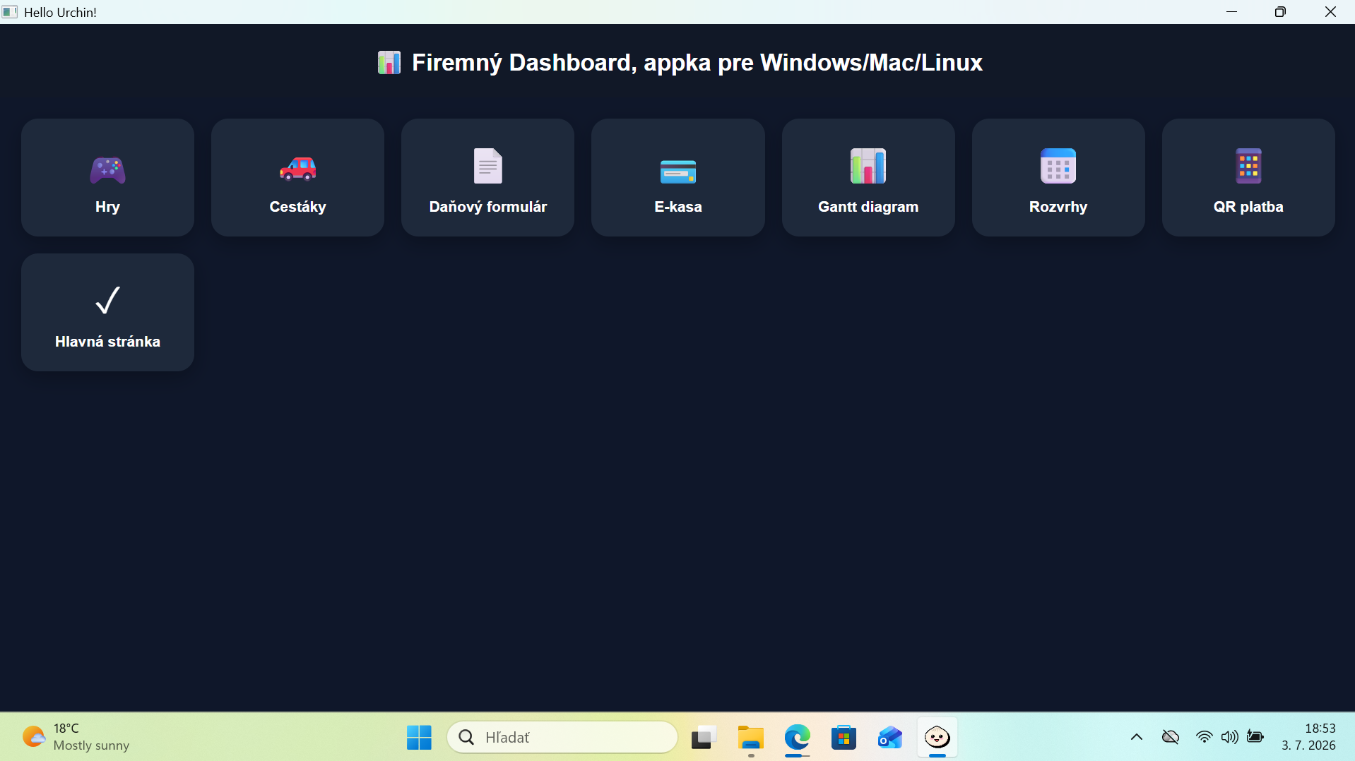
Task: Check battery status in system tray
Action: (1255, 737)
